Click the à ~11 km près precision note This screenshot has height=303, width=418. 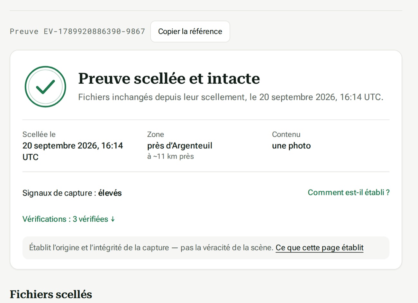tap(170, 156)
